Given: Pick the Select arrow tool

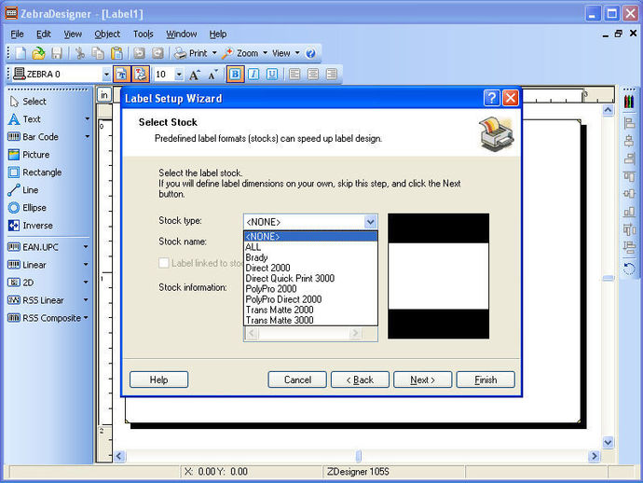Looking at the screenshot, I should [28, 102].
